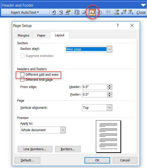Open the Insert AutoText menu
147x168 pixels.
[x=25, y=12]
